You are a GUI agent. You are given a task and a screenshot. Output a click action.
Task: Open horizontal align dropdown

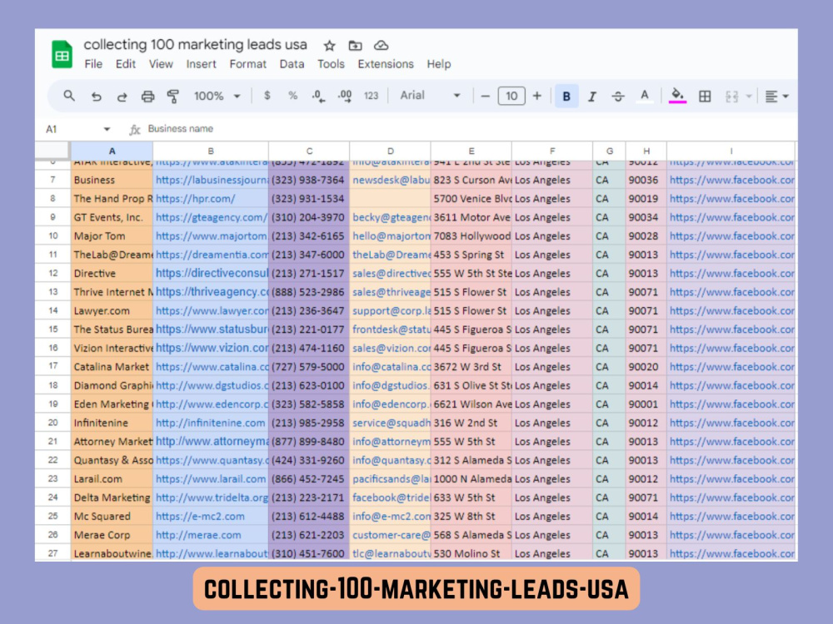[x=776, y=96]
